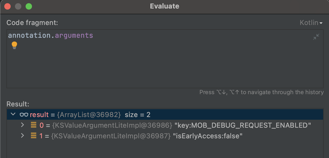Image resolution: width=329 pixels, height=158 pixels.
Task: Click the green maximize window button
Action: [29, 6]
